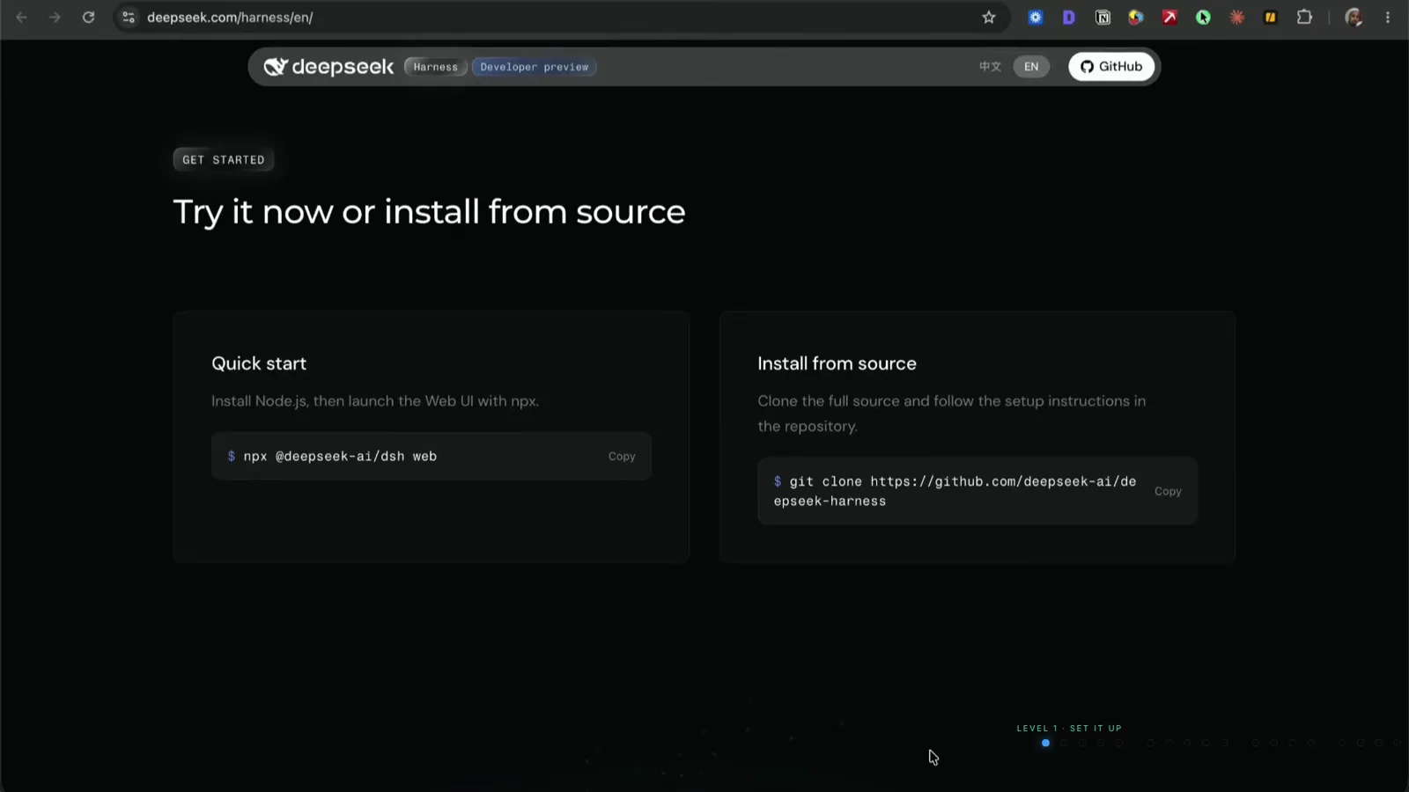Open the purple D extension
This screenshot has height=792, width=1409.
click(x=1069, y=18)
